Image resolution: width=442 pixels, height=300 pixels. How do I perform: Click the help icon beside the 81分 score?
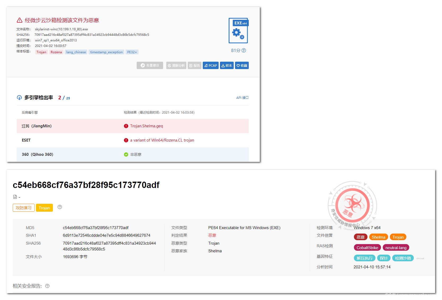coord(244,50)
